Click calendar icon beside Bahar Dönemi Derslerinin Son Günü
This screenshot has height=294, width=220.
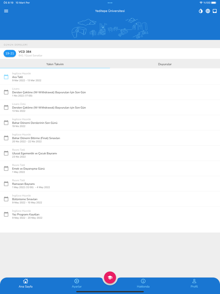coord(6,122)
